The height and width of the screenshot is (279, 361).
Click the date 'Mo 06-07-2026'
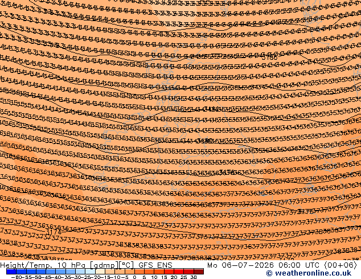tap(240, 265)
